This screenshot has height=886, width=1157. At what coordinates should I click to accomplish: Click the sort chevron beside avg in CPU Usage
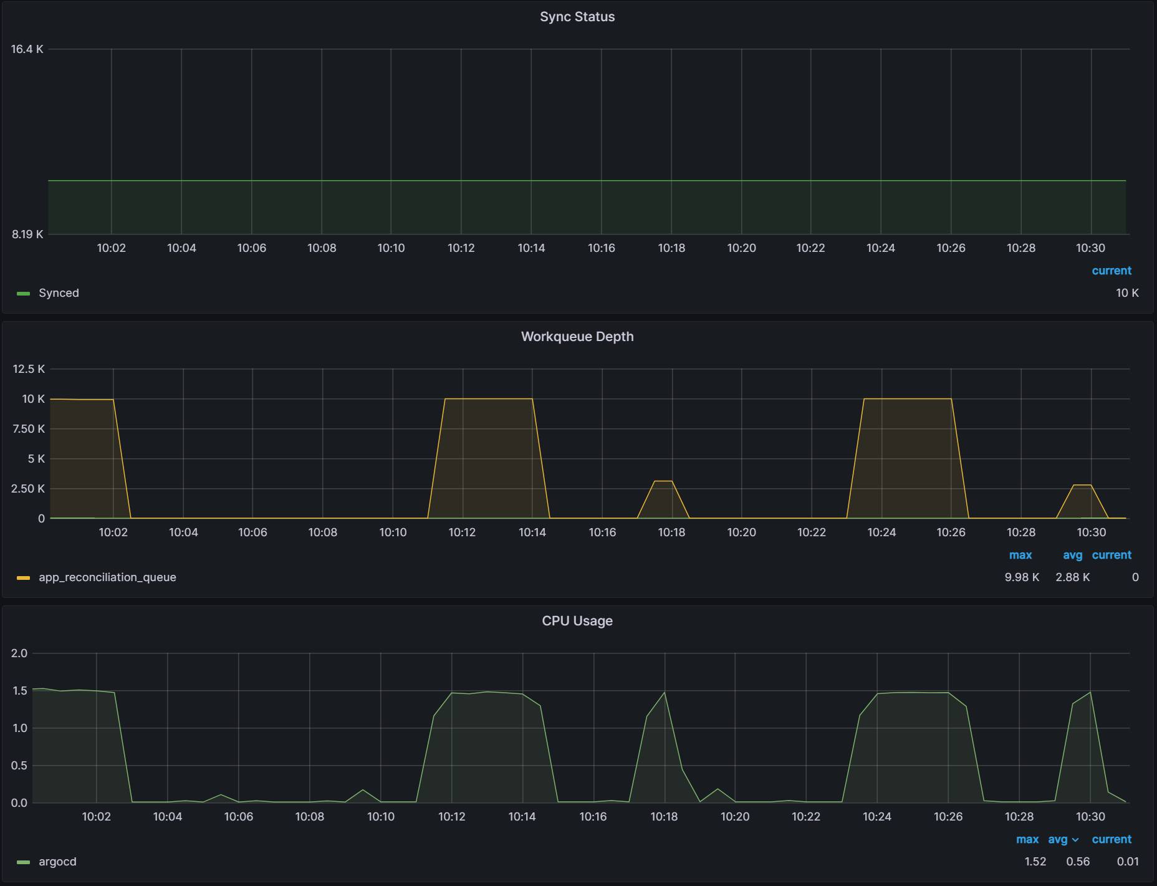1075,840
